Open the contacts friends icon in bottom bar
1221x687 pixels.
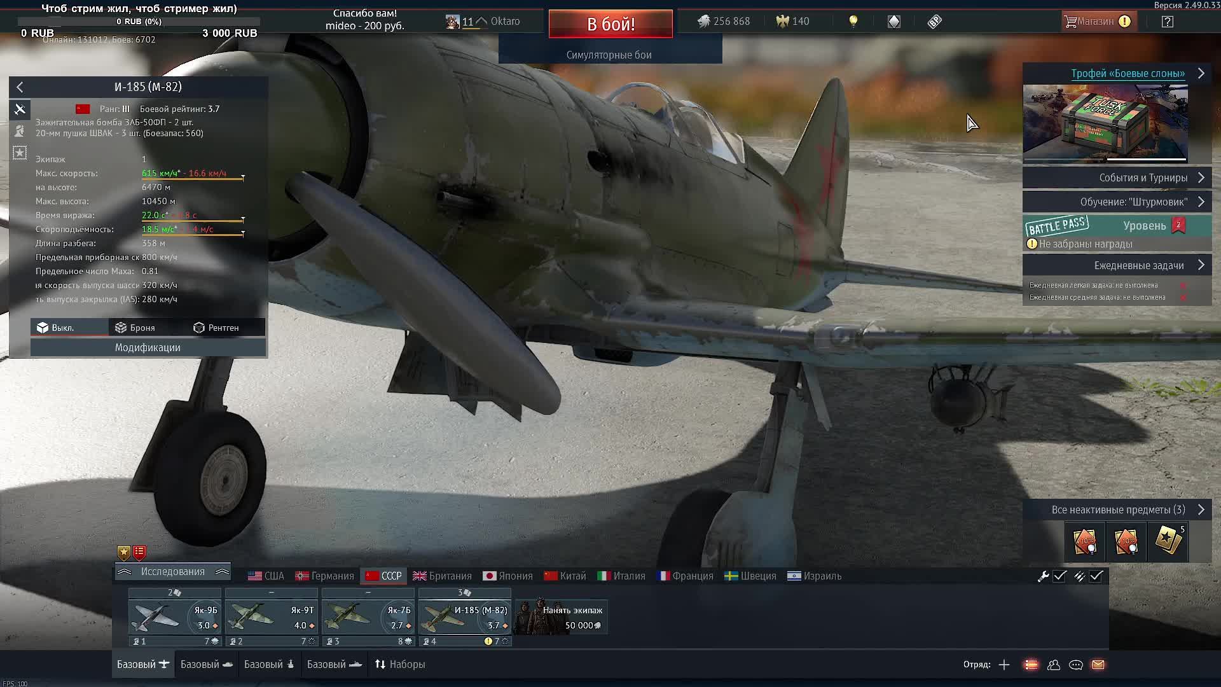[x=1054, y=665]
